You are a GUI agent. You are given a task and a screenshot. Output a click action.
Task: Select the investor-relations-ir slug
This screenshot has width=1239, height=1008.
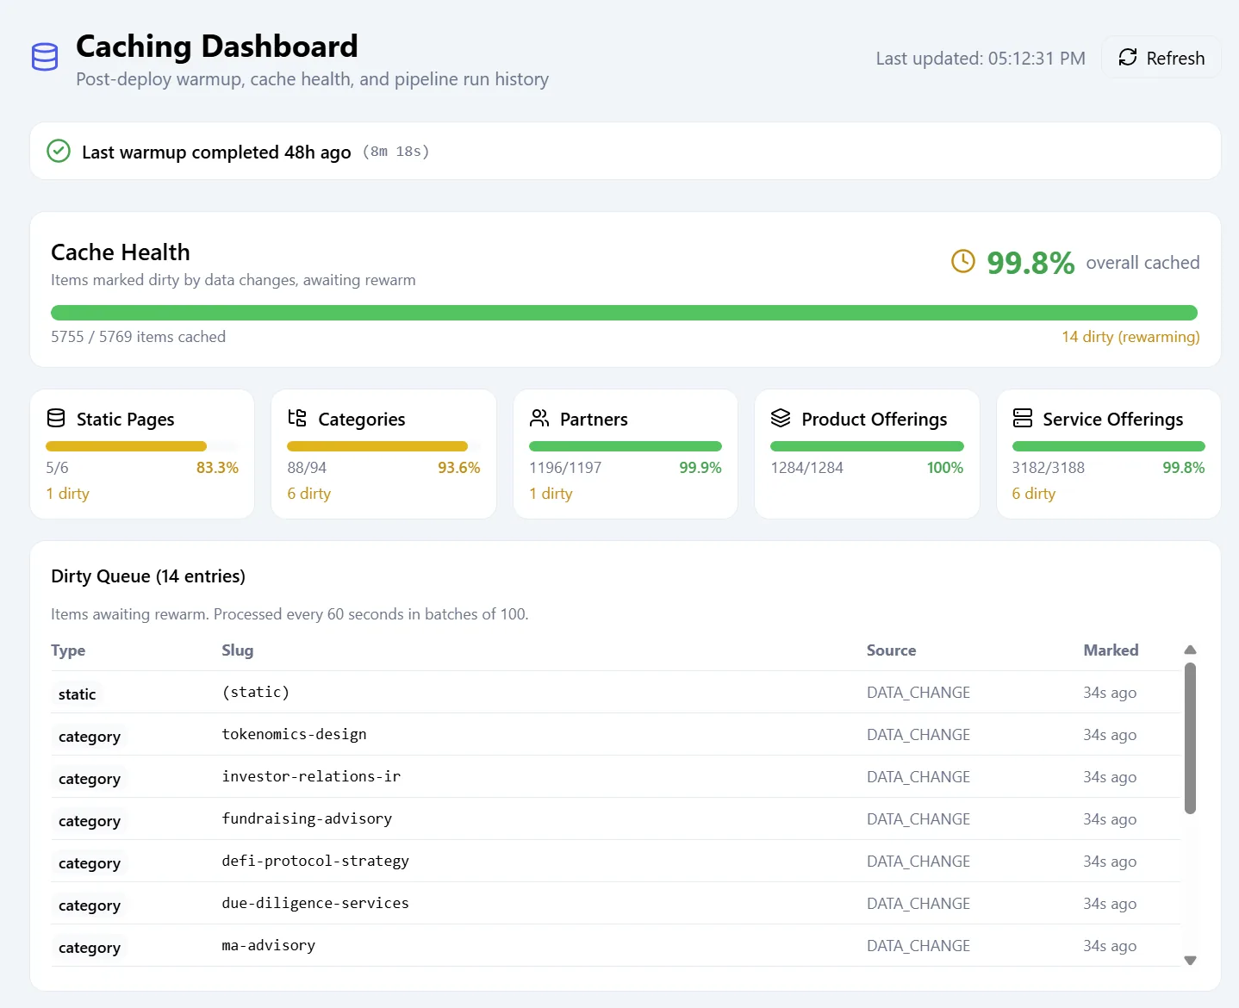coord(311,776)
